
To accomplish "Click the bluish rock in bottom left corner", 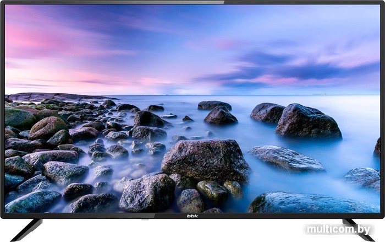I will click(33, 201).
